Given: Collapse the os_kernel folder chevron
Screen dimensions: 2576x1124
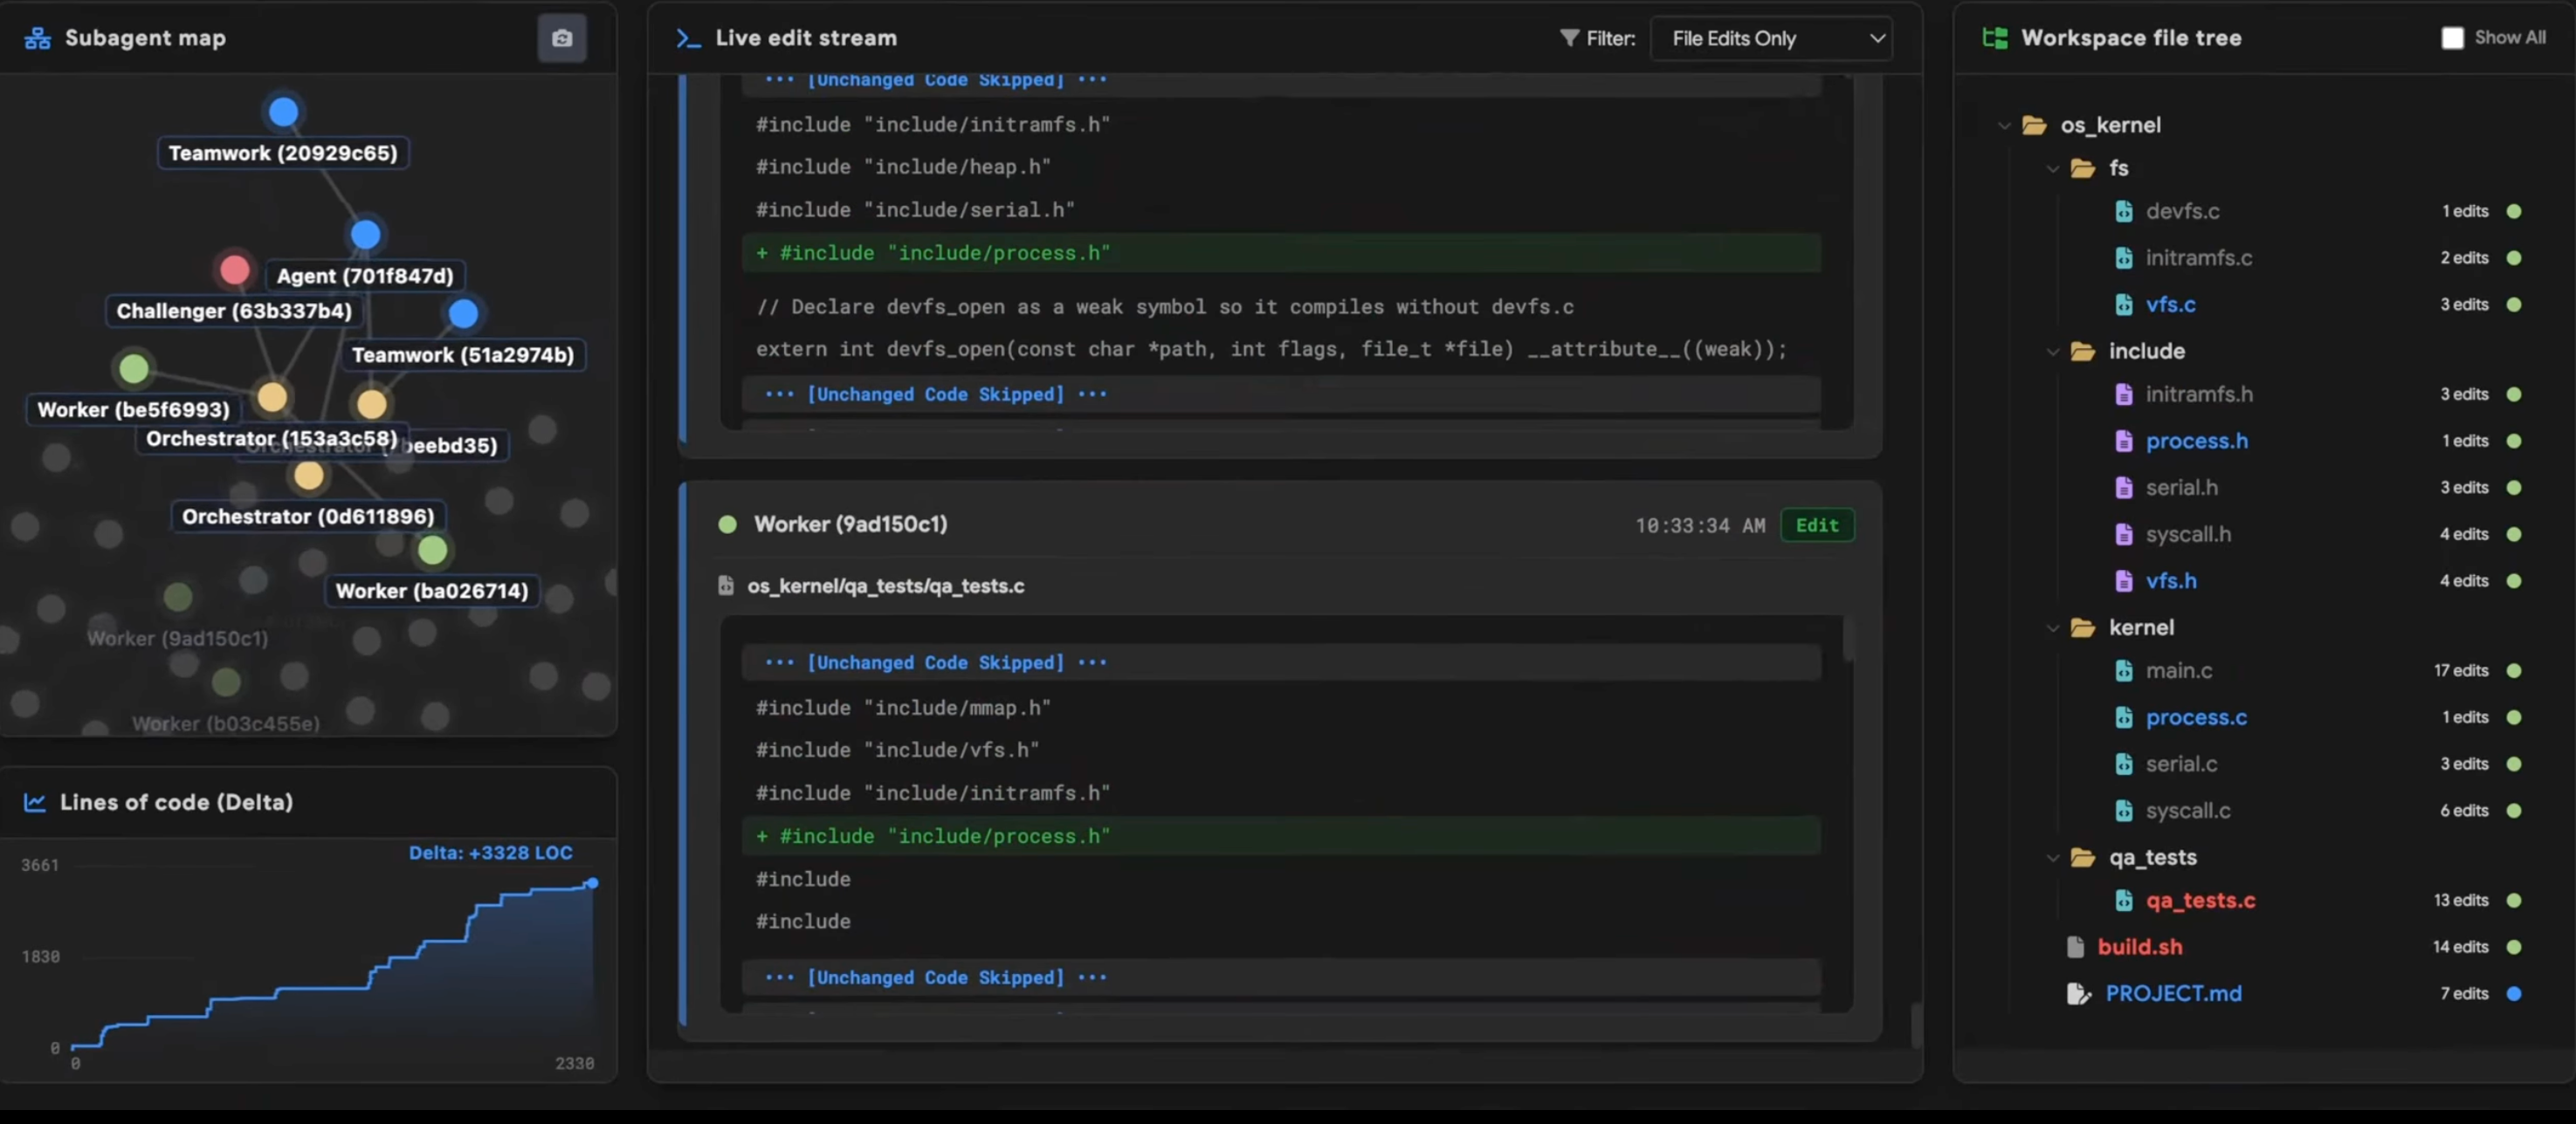Looking at the screenshot, I should pyautogui.click(x=2004, y=126).
